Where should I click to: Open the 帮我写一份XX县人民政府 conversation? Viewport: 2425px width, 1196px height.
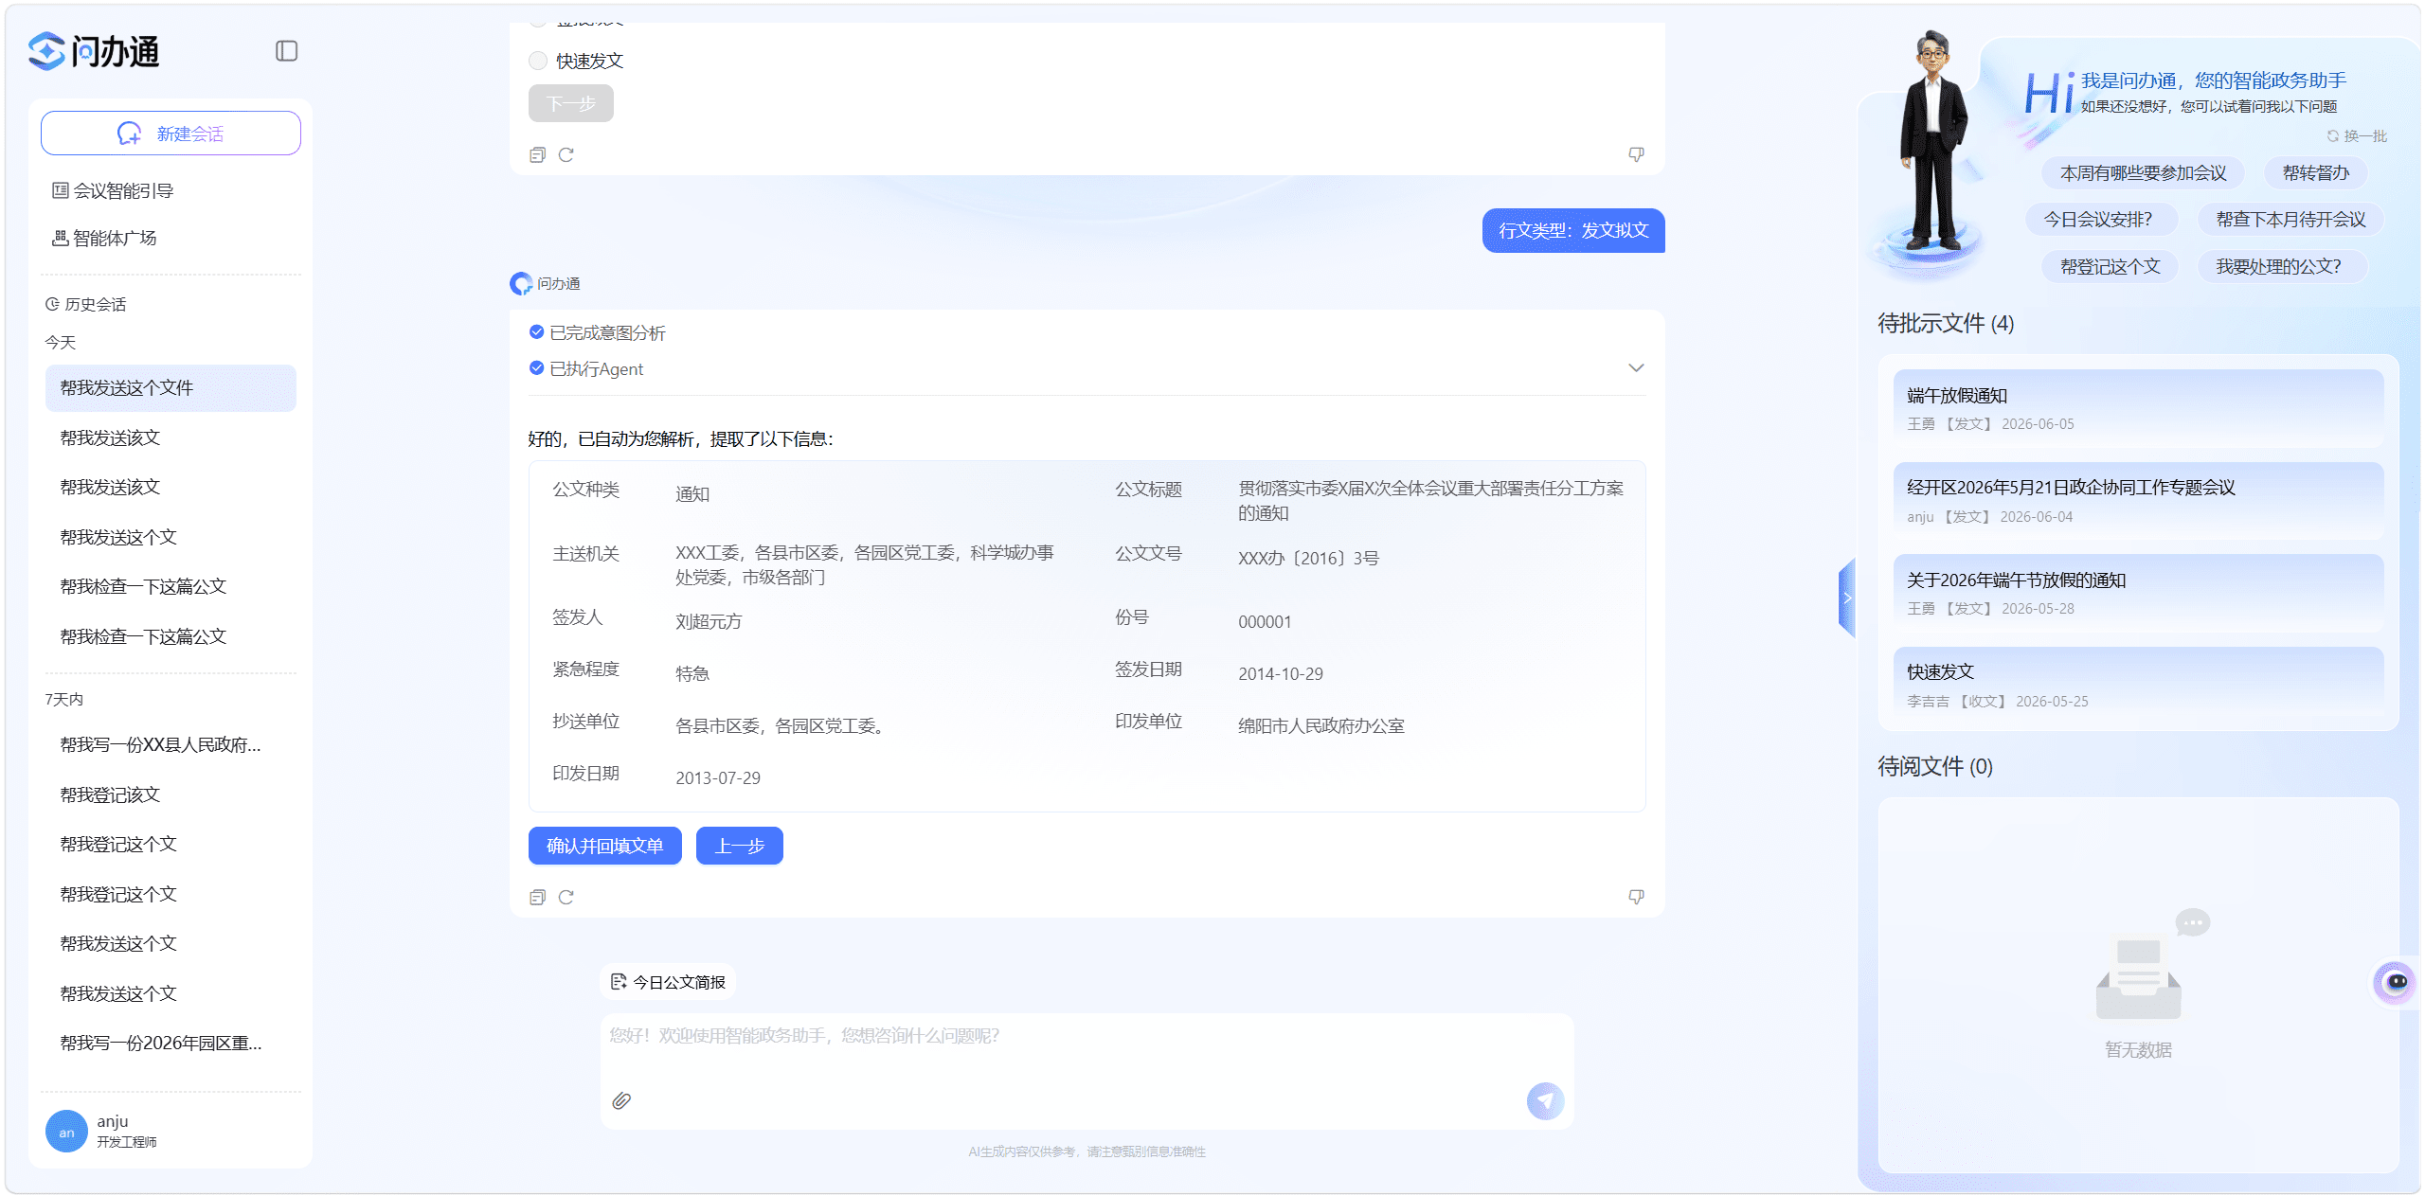click(x=171, y=745)
